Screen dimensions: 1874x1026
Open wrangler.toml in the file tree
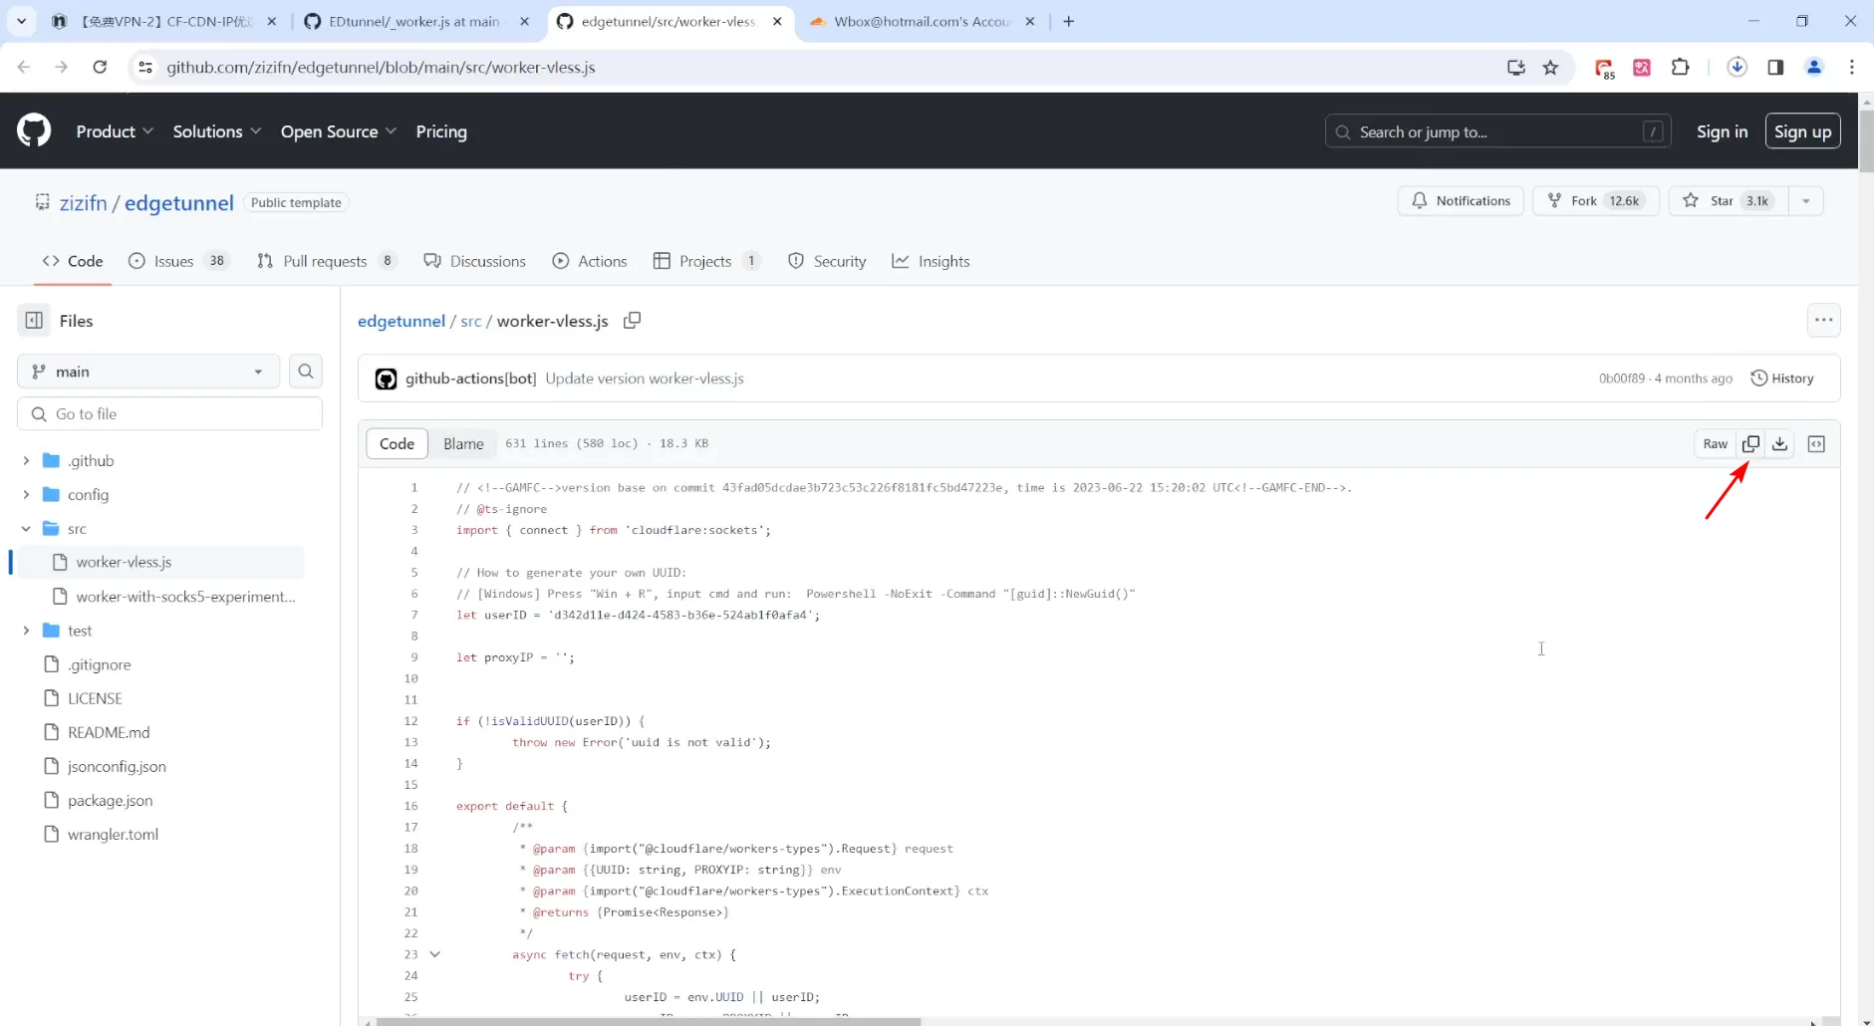pos(113,835)
